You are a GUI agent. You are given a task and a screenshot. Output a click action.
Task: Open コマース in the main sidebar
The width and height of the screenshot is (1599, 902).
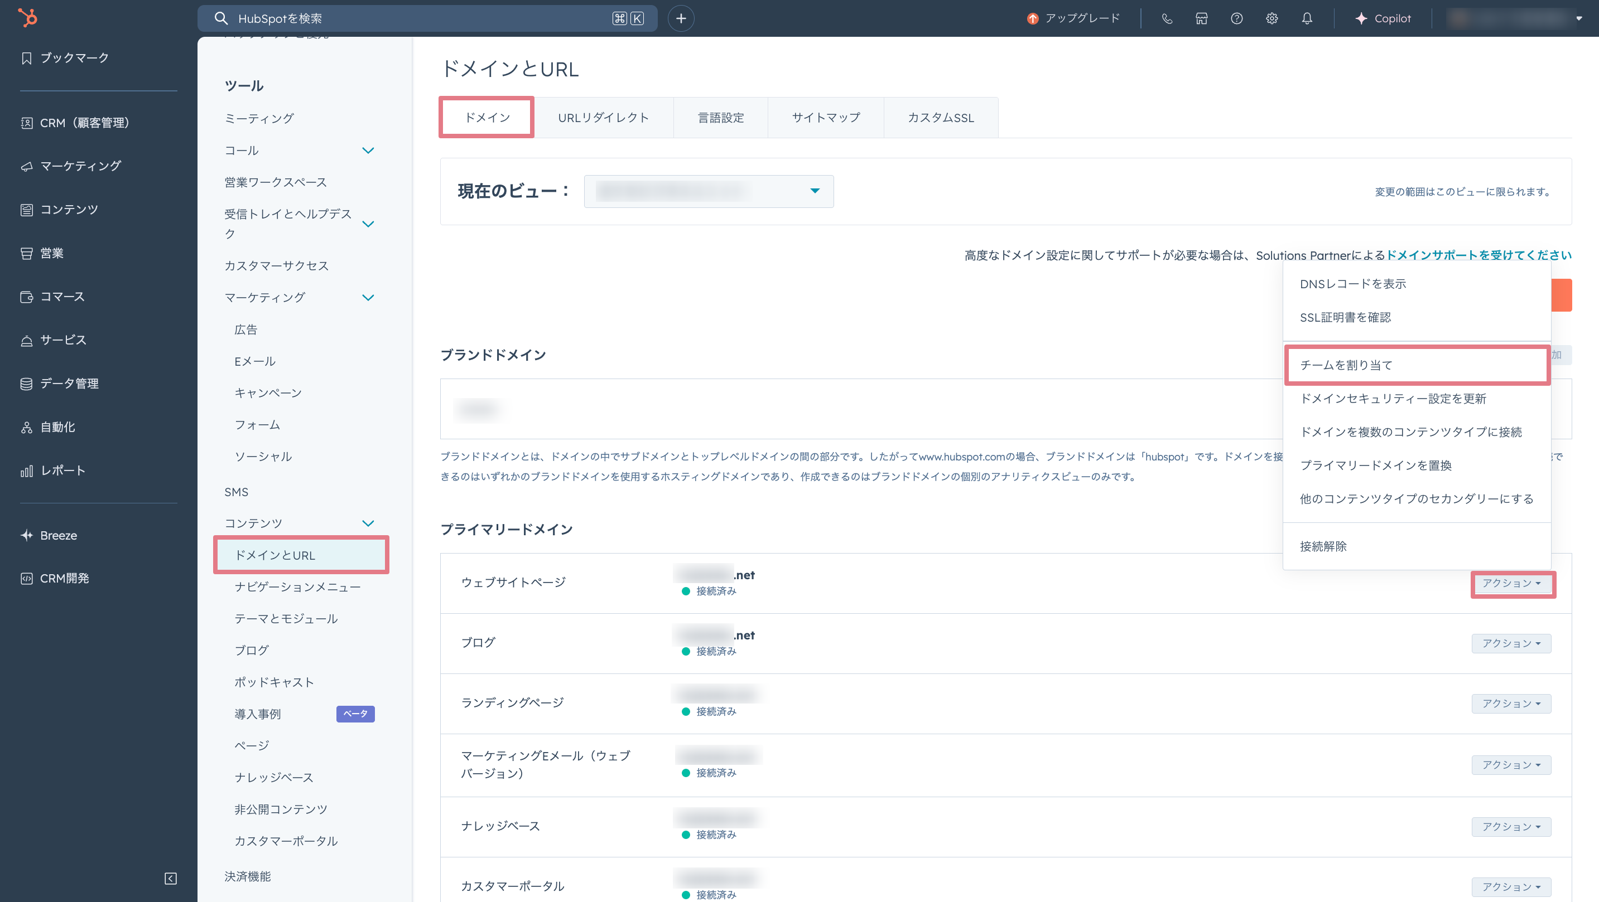53,297
